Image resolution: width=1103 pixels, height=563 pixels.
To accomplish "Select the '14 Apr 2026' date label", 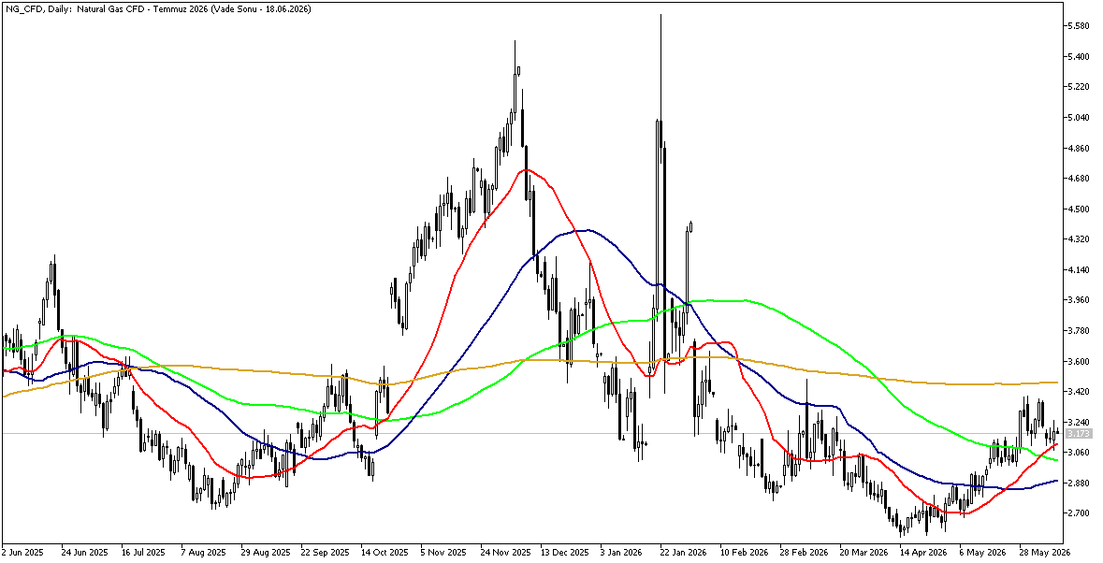I will tap(923, 553).
